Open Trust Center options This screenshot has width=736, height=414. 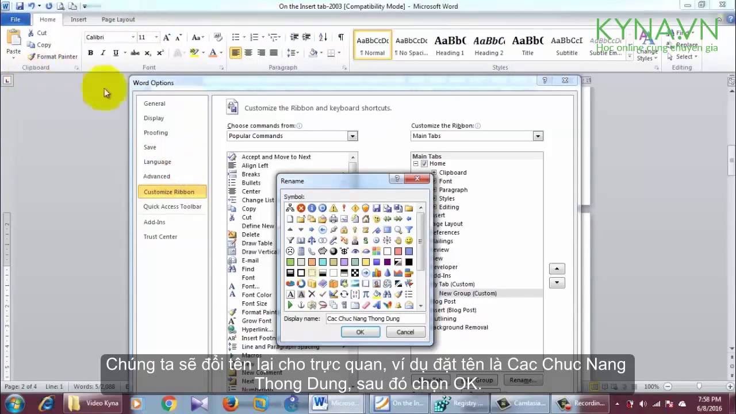point(160,237)
